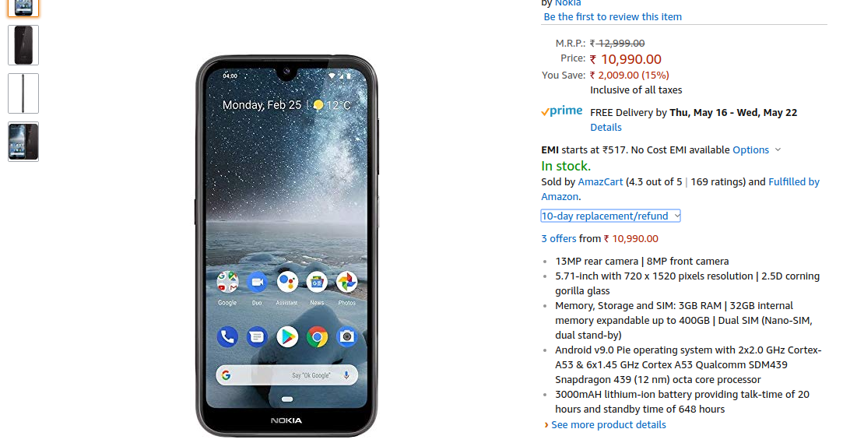The height and width of the screenshot is (443, 843).
Task: Click the Prime logo icon
Action: click(x=562, y=111)
